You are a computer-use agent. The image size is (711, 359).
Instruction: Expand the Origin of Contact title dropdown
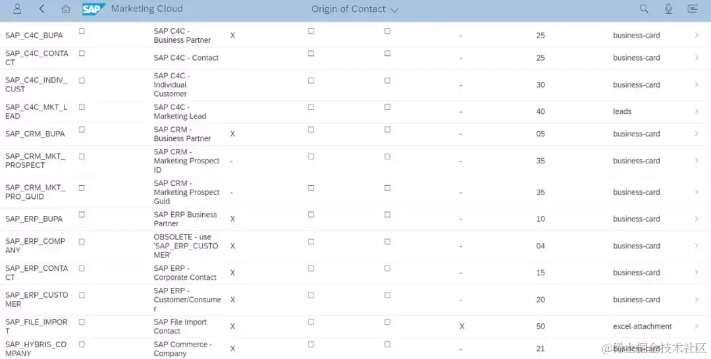(394, 9)
